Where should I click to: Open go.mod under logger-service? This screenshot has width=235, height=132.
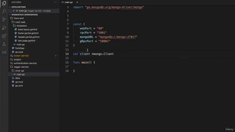[x=19, y=82]
